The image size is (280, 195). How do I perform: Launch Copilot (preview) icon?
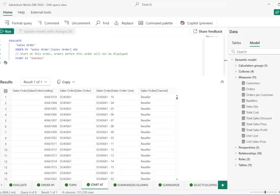(x=182, y=23)
